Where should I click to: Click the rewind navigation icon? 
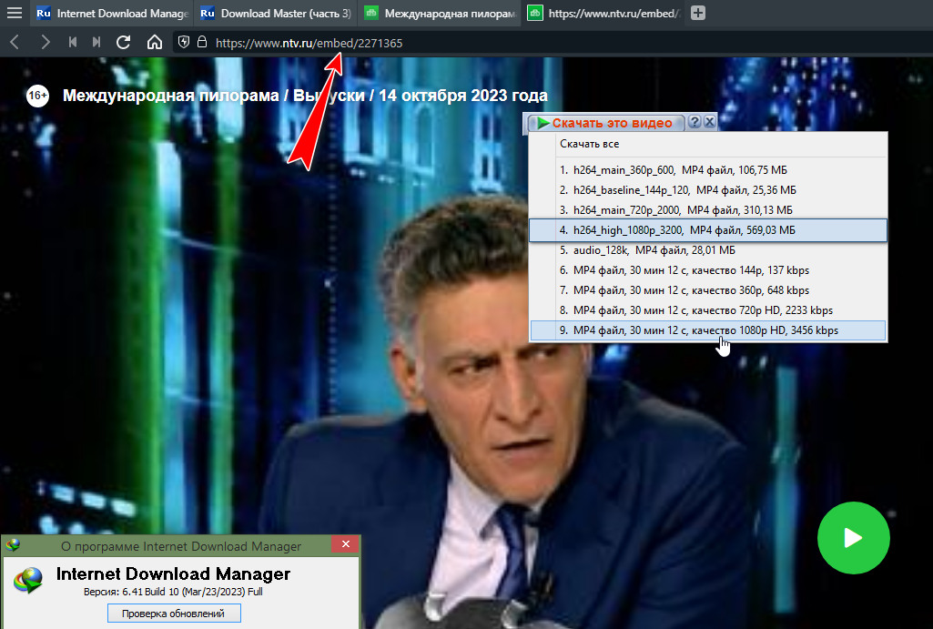[73, 42]
